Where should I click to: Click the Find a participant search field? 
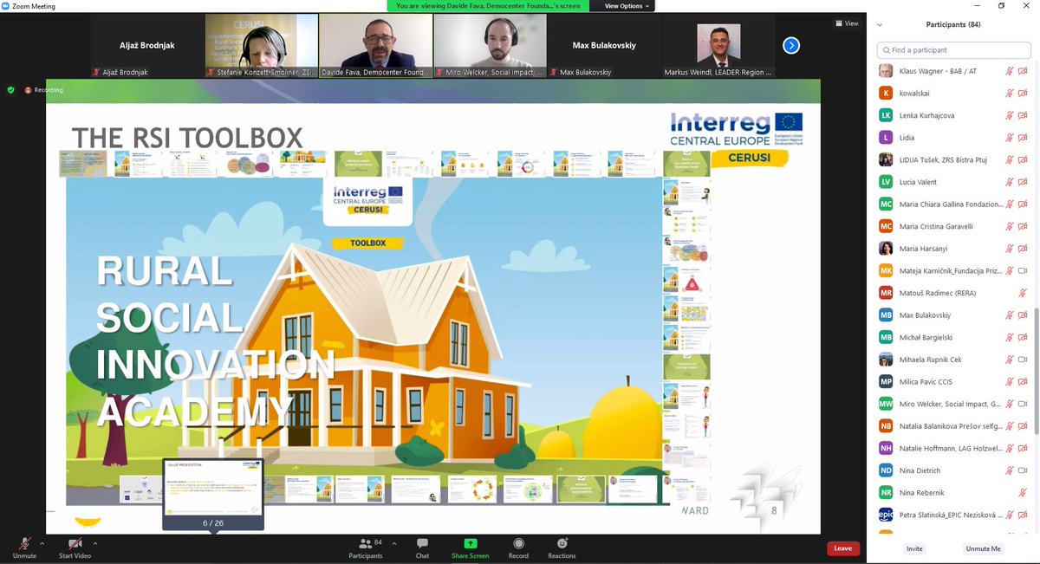click(956, 50)
